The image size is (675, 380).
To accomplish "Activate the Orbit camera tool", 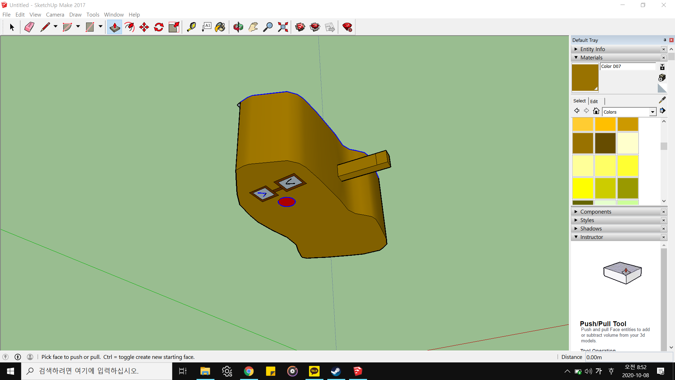I will (238, 27).
